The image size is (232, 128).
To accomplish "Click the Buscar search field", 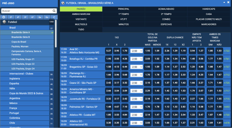I will coord(29,11).
